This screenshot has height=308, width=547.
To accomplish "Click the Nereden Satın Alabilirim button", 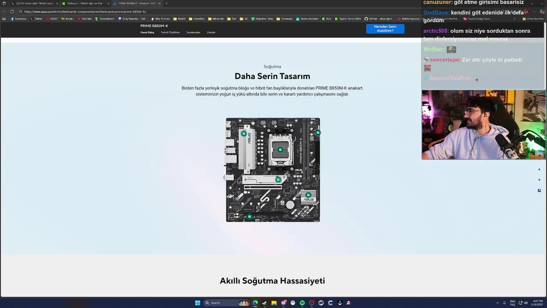I will tap(385, 29).
